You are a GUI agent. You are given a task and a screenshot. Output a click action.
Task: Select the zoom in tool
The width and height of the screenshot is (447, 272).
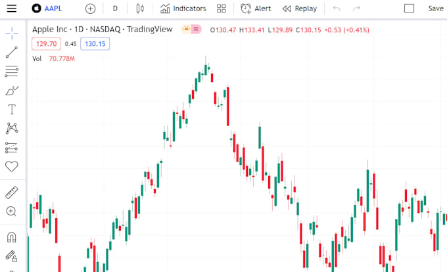pos(11,212)
